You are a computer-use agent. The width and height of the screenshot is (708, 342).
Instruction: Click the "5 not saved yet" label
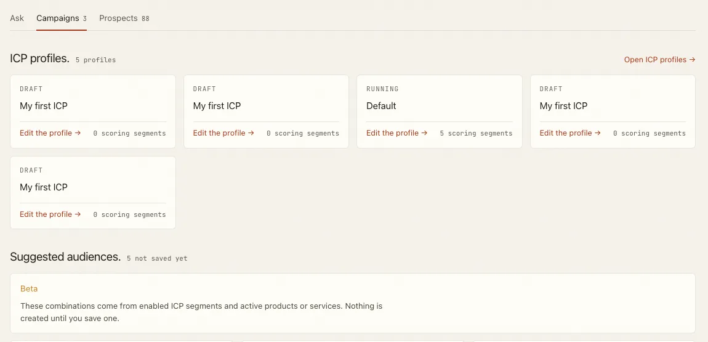point(156,258)
